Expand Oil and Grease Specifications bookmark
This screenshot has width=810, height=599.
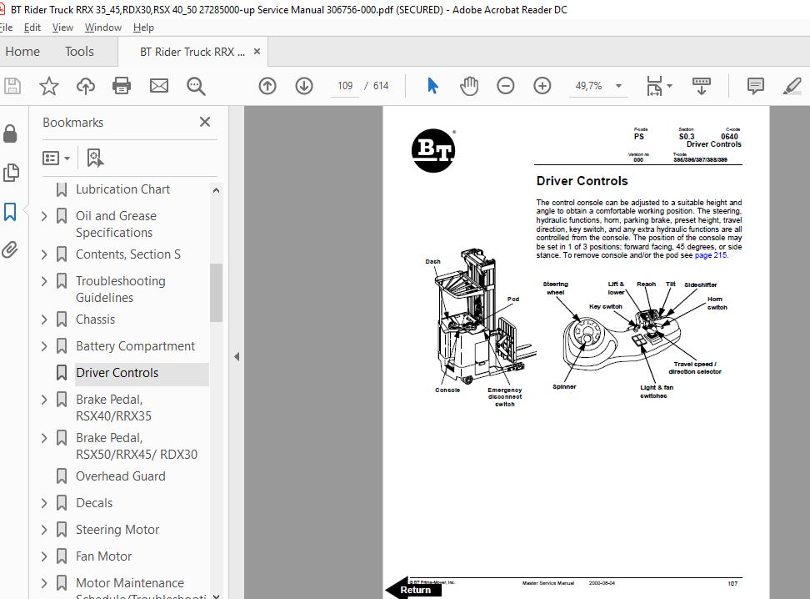pyautogui.click(x=44, y=216)
